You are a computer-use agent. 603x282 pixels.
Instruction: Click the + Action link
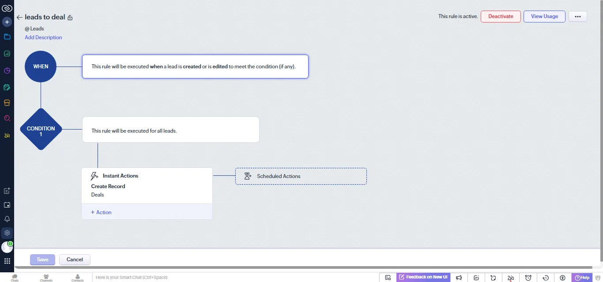(x=101, y=212)
